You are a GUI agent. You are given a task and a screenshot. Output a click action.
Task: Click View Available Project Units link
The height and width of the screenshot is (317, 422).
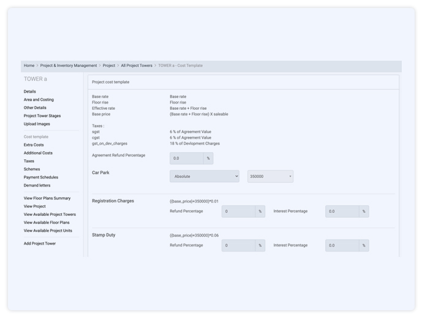[x=48, y=231]
